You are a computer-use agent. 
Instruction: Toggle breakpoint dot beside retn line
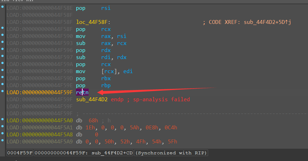(2, 91)
